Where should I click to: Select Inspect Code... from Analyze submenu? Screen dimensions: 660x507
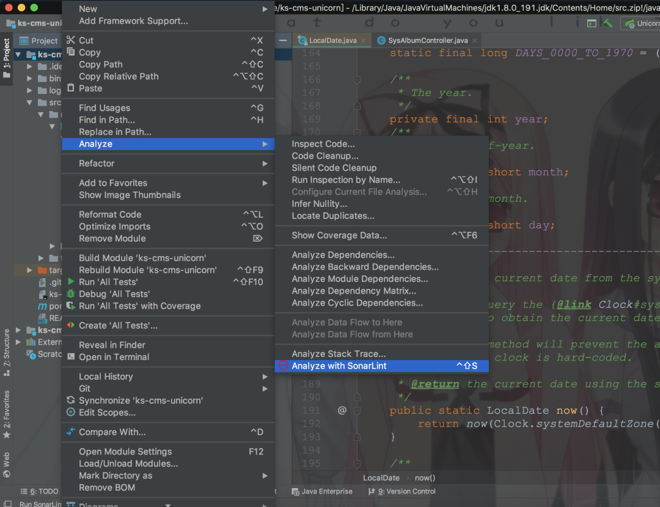coord(323,144)
